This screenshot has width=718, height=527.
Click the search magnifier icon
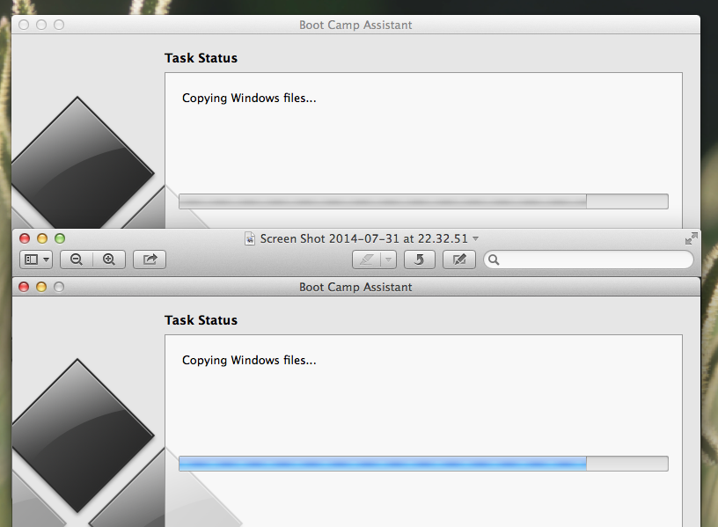point(494,260)
